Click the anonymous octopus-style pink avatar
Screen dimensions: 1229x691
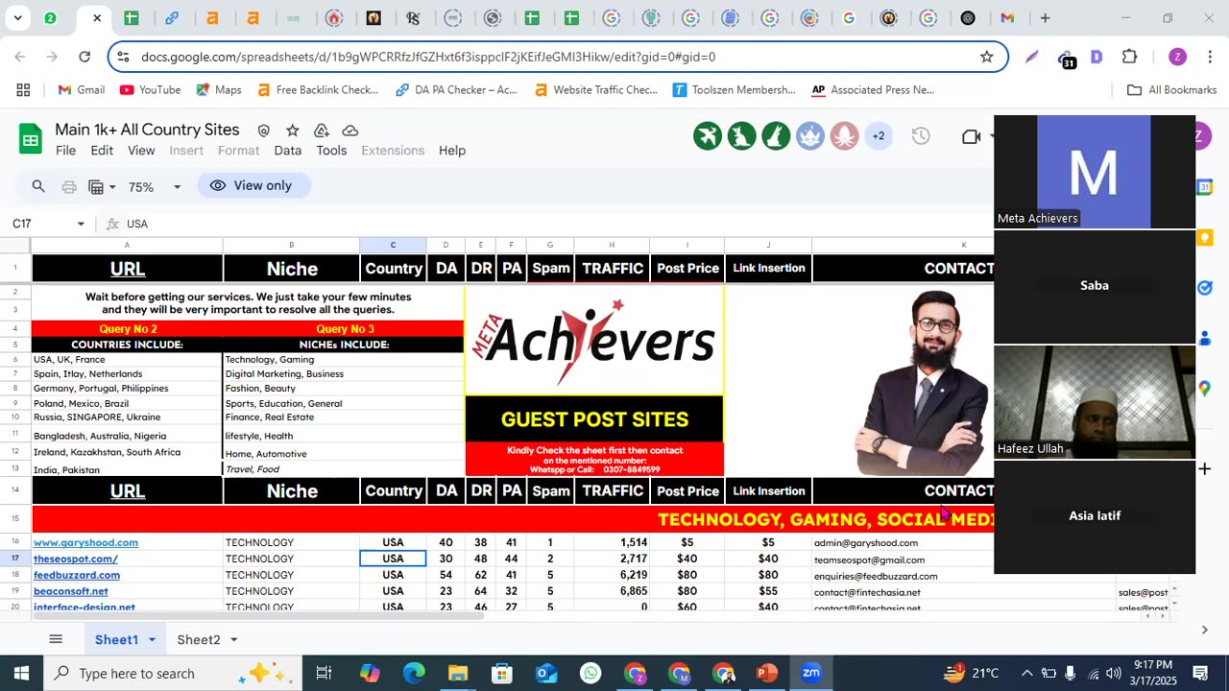tap(844, 136)
